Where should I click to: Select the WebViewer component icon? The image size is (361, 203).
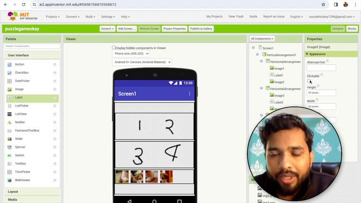10,180
